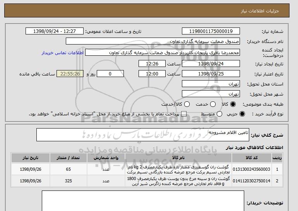Select product code 0131300243560003
This screenshot has height=211, width=298.
tap(252, 169)
